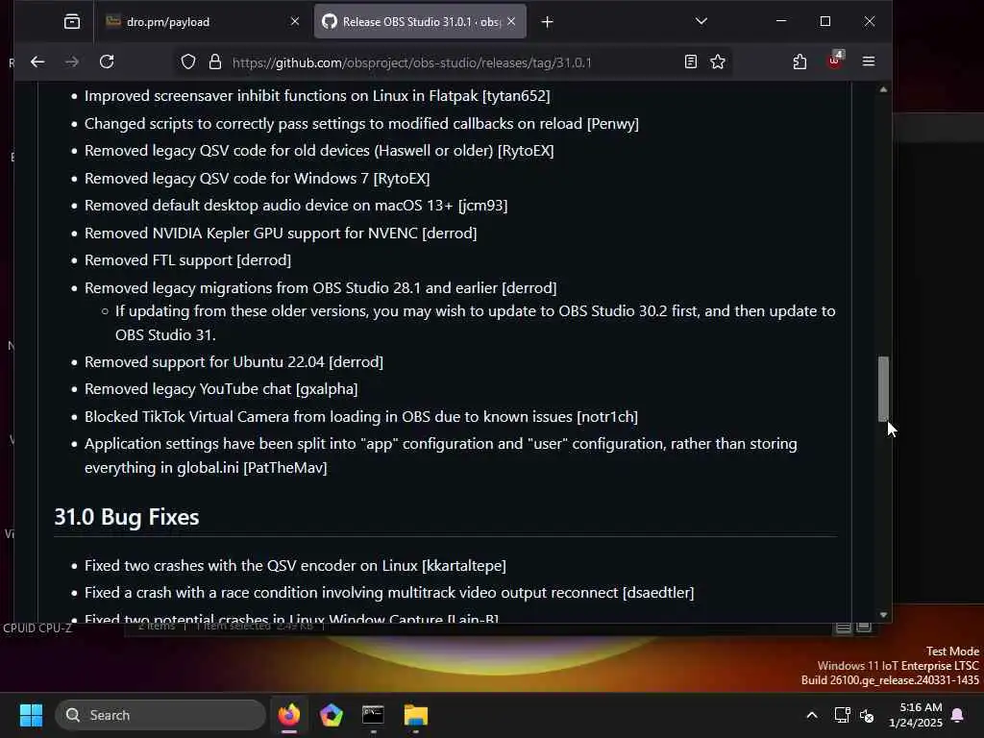Go back to the previous page
This screenshot has height=738, width=984.
click(x=37, y=61)
